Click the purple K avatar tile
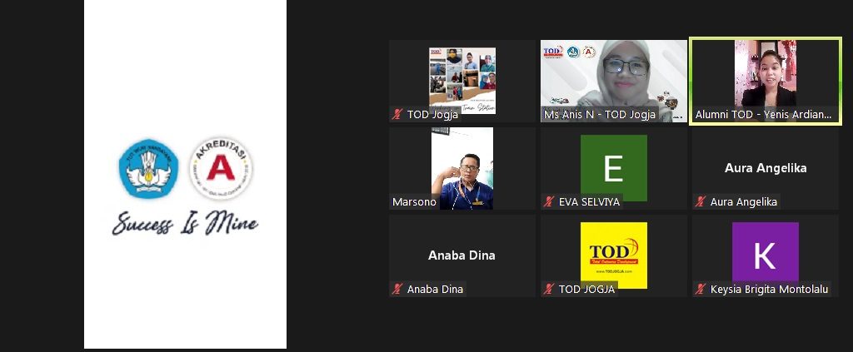The height and width of the screenshot is (352, 853). pyautogui.click(x=766, y=255)
